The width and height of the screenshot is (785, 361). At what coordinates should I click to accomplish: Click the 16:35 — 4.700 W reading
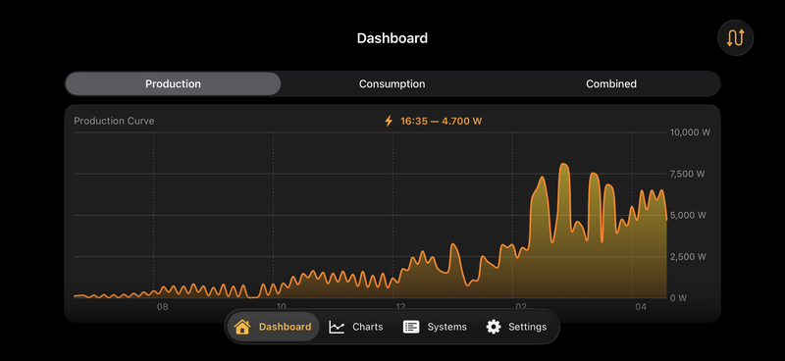441,121
